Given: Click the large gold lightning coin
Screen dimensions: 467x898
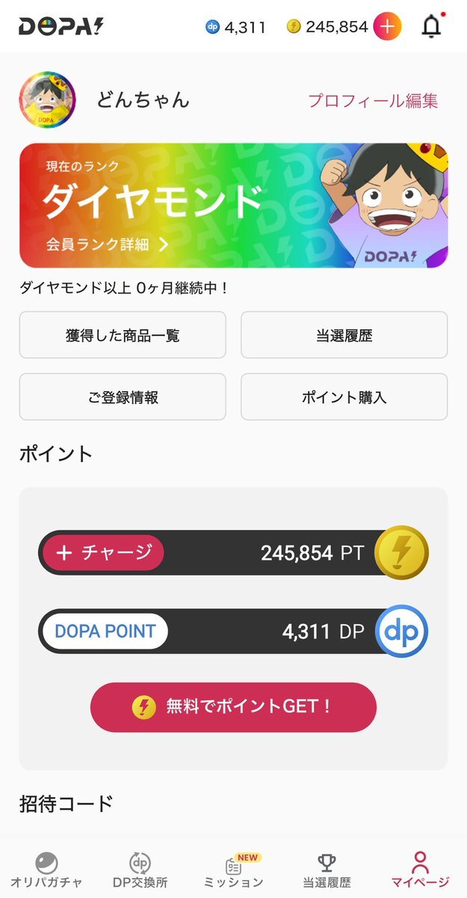Looking at the screenshot, I should (x=400, y=553).
